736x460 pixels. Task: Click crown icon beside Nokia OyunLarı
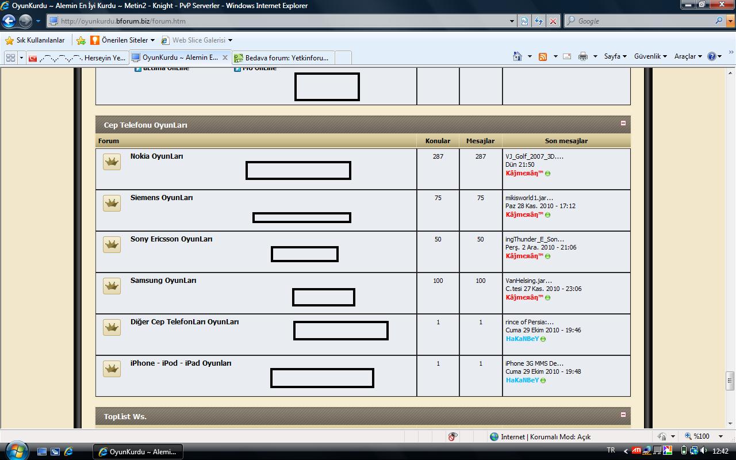[112, 162]
